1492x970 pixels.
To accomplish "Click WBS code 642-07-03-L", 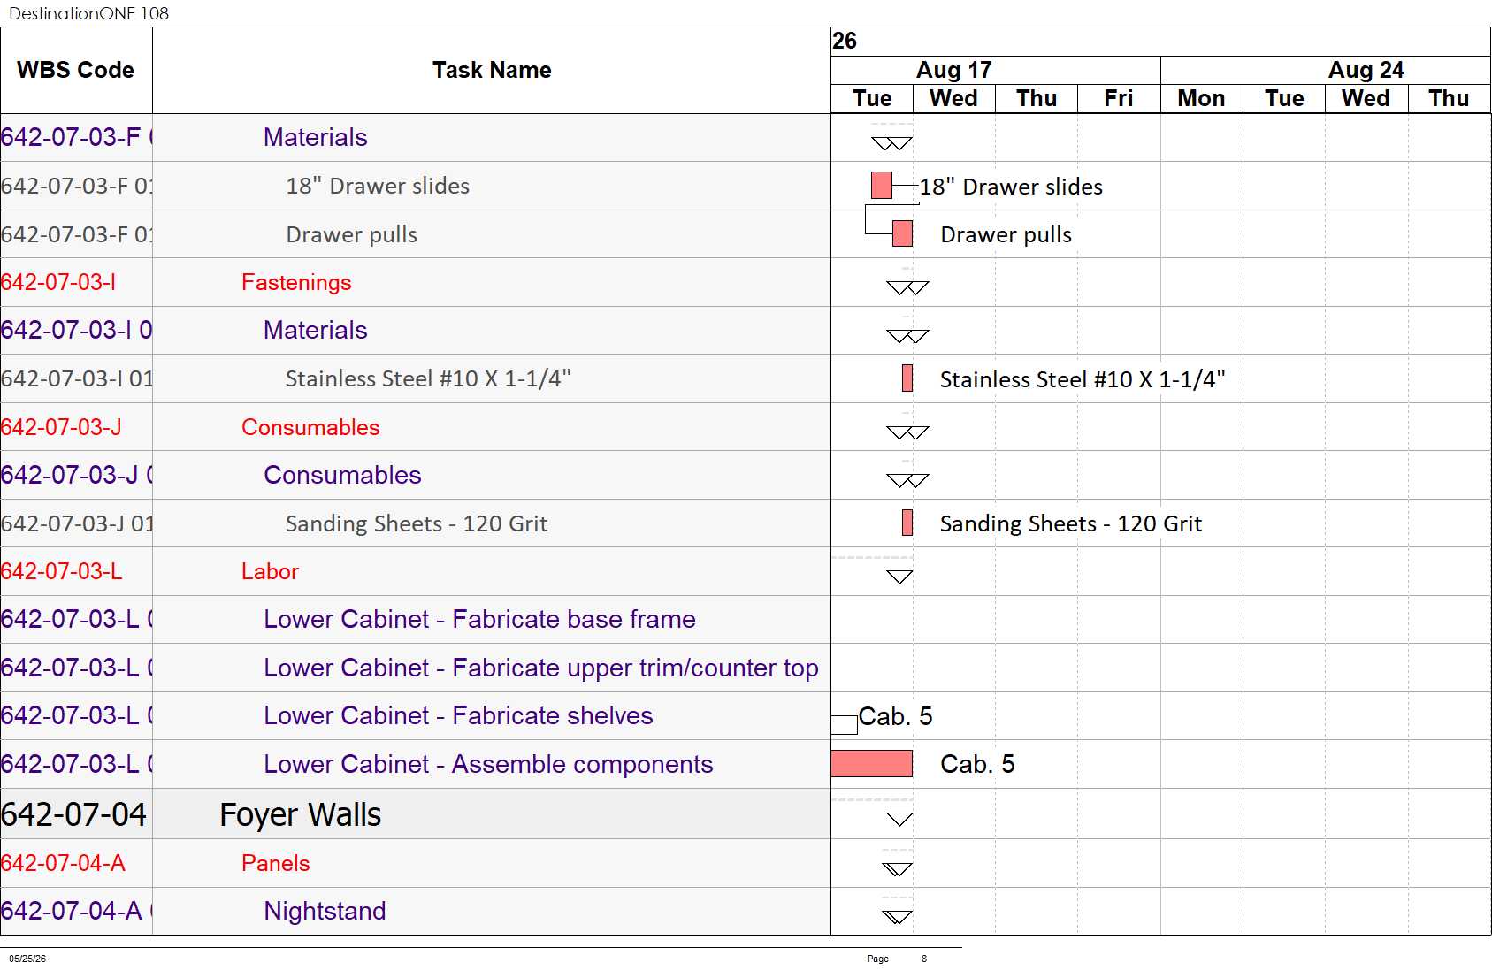I will tap(61, 571).
